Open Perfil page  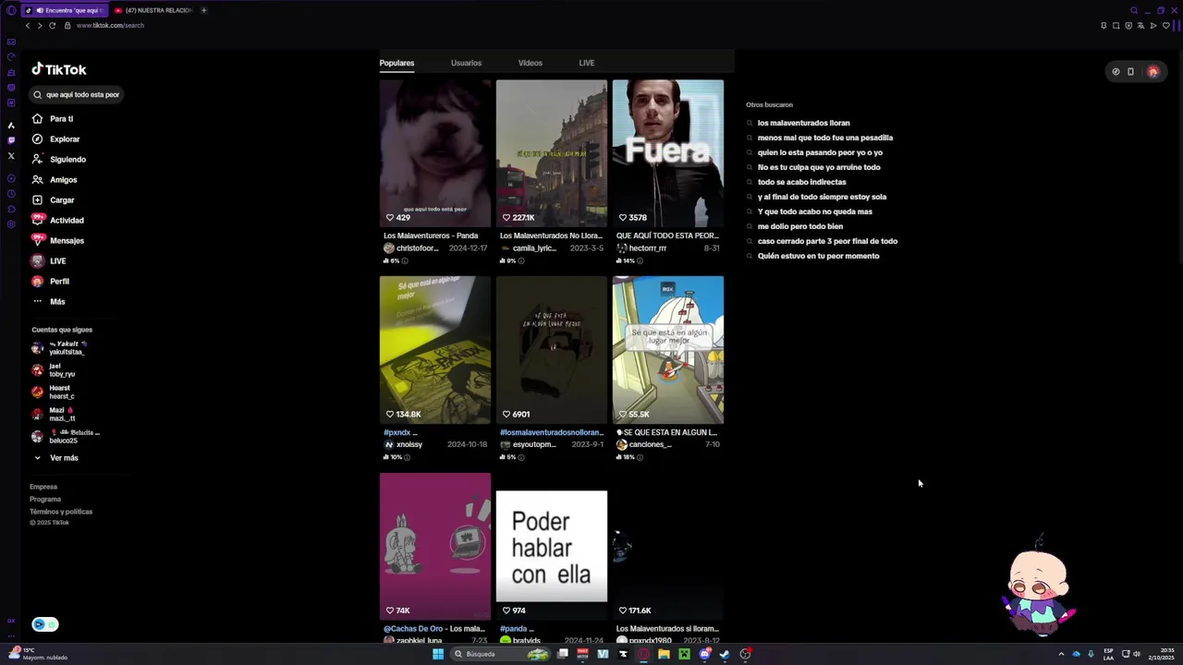click(x=50, y=281)
